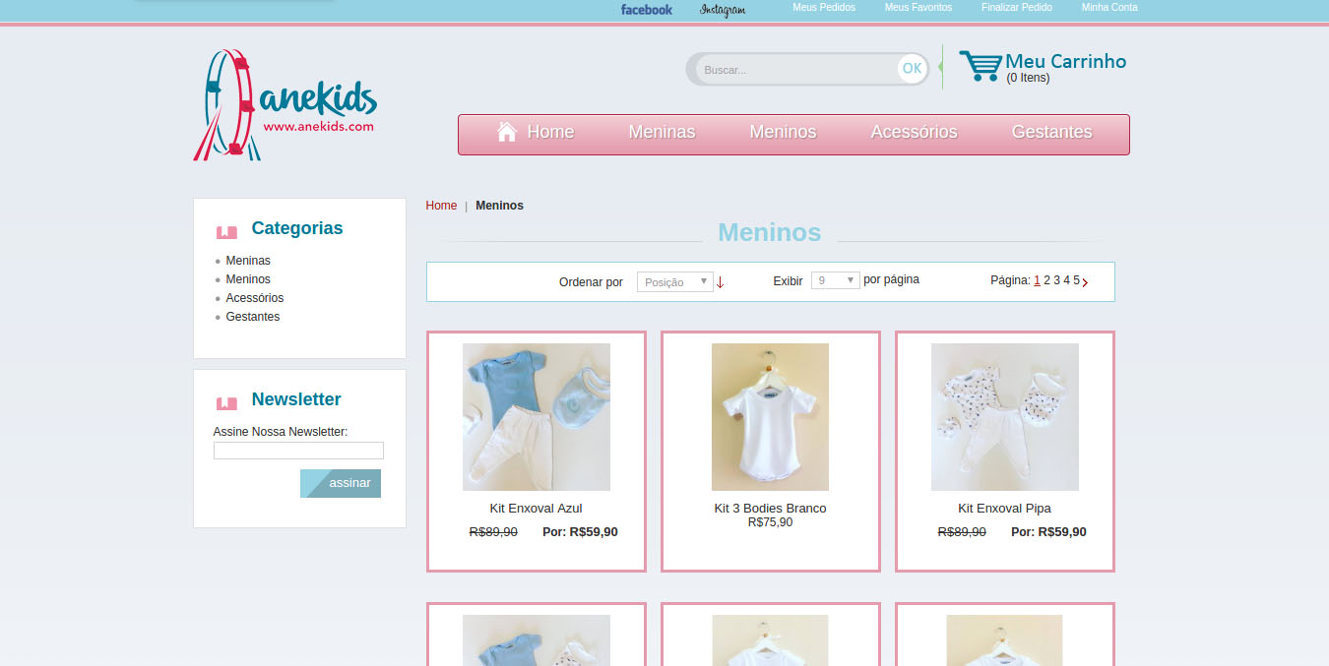Go to next page arrow

[1085, 282]
